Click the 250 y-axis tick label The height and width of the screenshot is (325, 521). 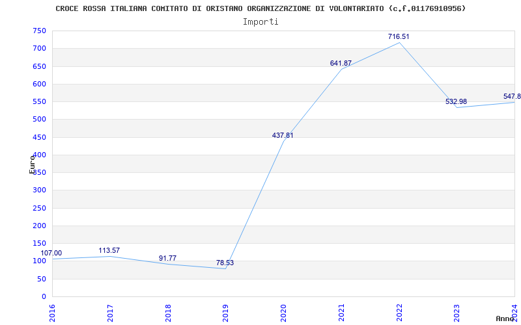coord(40,208)
